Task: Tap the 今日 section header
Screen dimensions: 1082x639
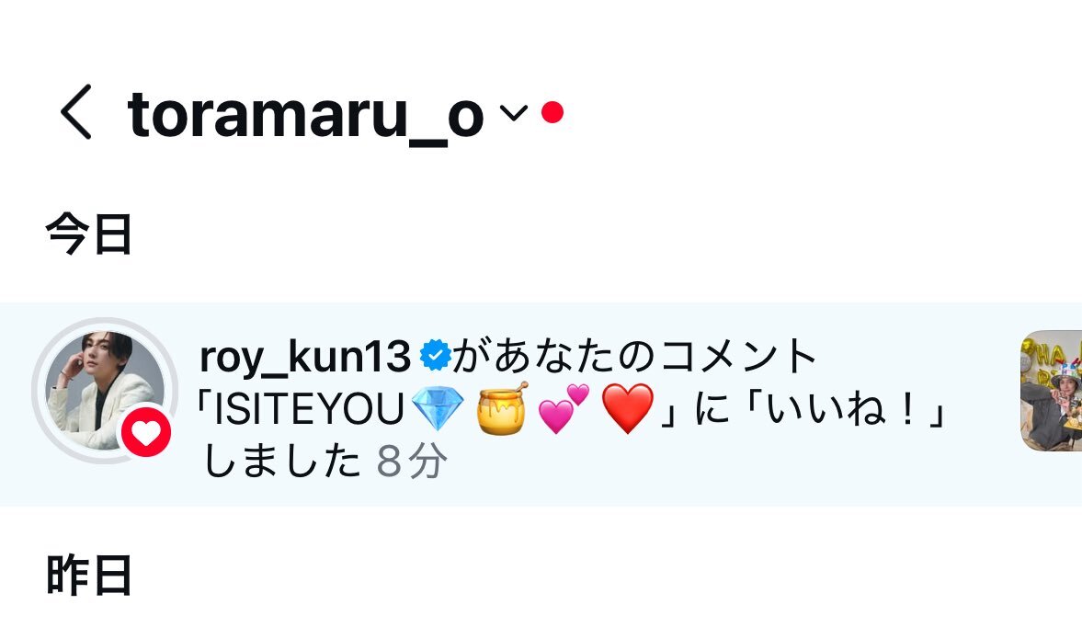Action: (x=88, y=234)
